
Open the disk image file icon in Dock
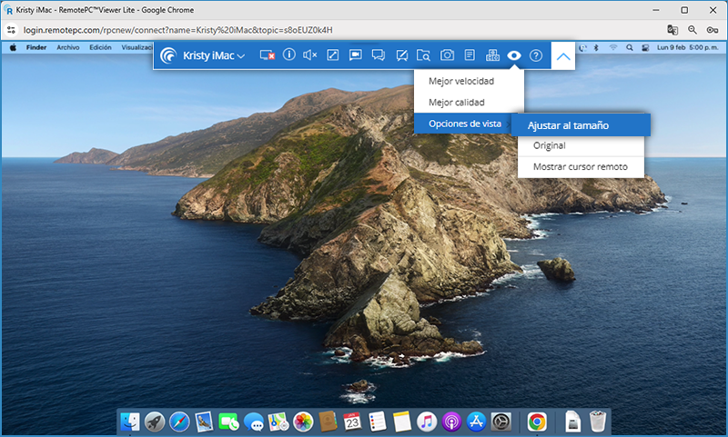coord(573,422)
